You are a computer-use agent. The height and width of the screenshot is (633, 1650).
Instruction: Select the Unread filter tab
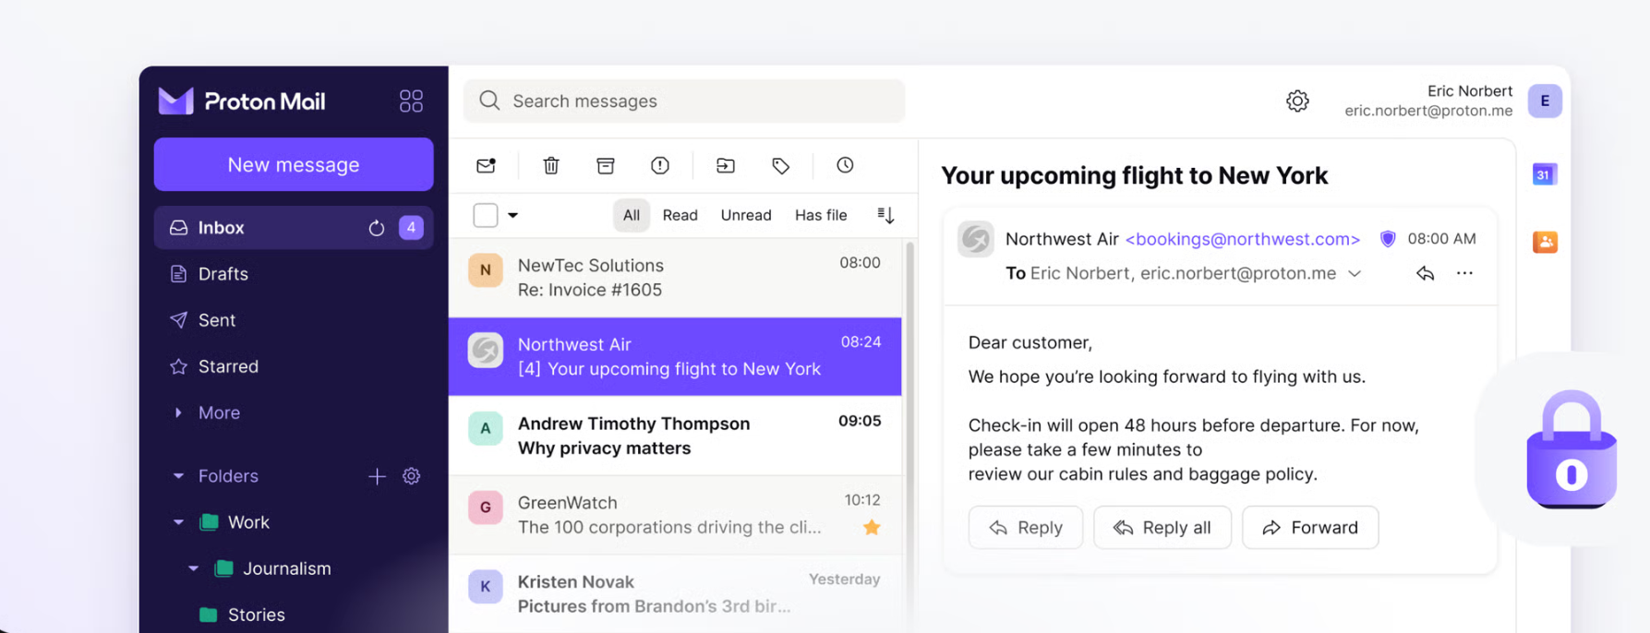(x=746, y=215)
